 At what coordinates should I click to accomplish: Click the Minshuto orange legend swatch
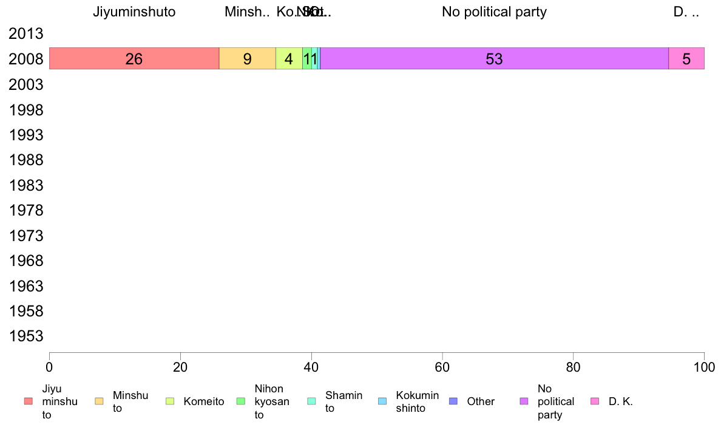click(x=99, y=401)
